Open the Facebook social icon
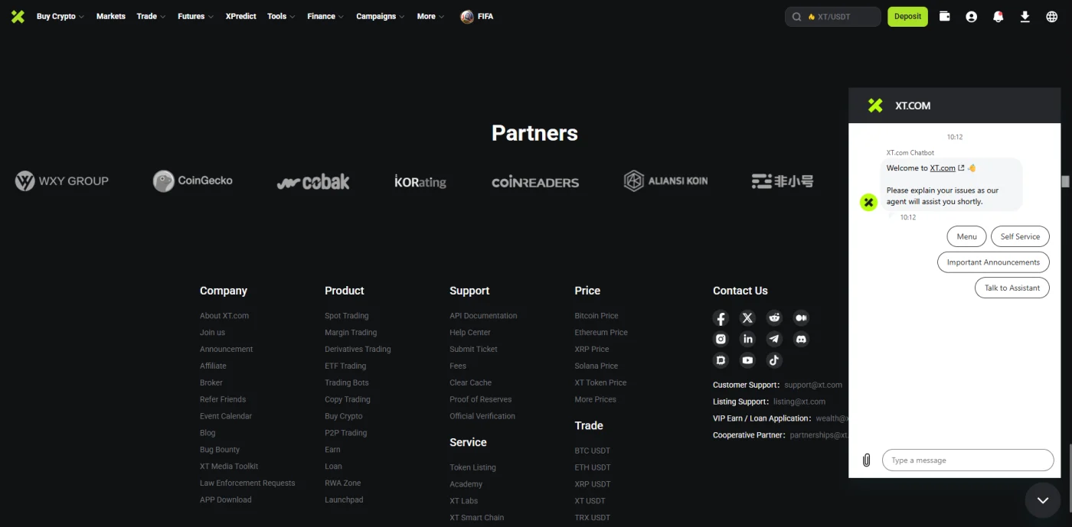Image resolution: width=1072 pixels, height=527 pixels. click(721, 318)
